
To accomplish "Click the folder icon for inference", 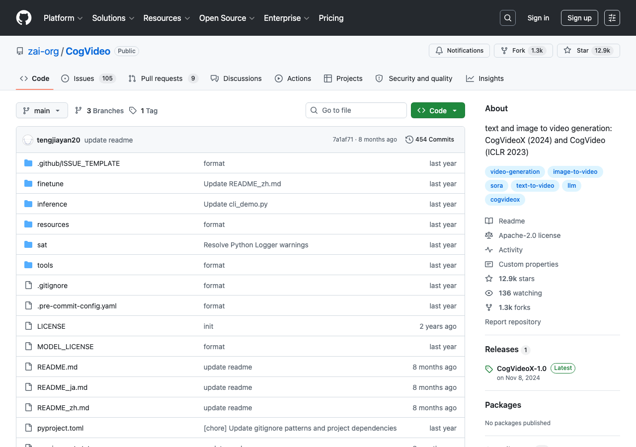I will click(28, 204).
